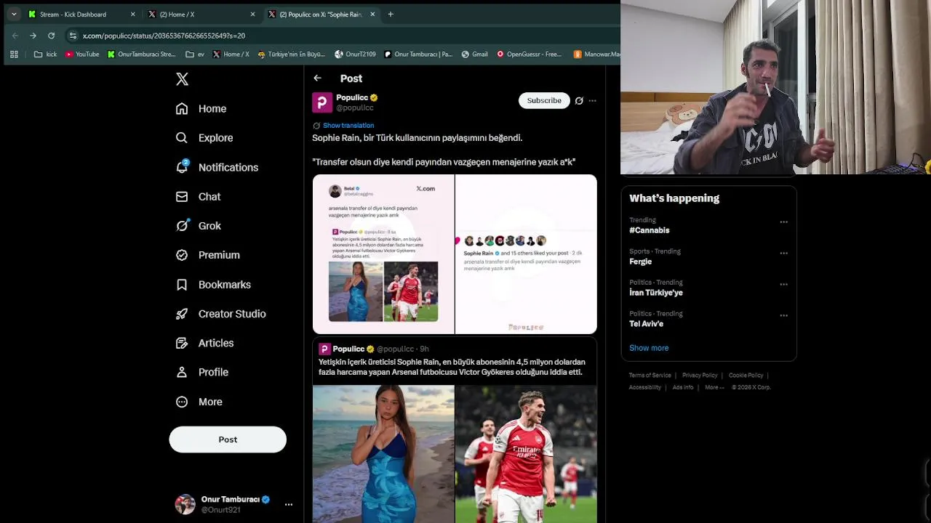931x523 pixels.
Task: Open the right liked-post screenshot image
Action: pyautogui.click(x=527, y=254)
